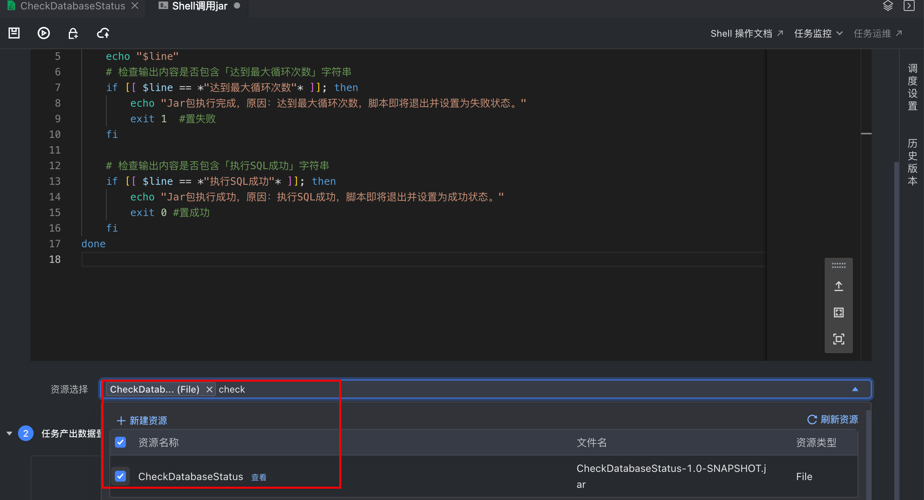
Task: Click the save icon in toolbar
Action: 14,33
